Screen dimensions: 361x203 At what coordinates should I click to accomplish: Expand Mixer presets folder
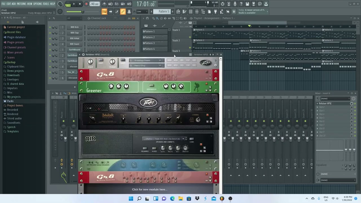(15, 52)
